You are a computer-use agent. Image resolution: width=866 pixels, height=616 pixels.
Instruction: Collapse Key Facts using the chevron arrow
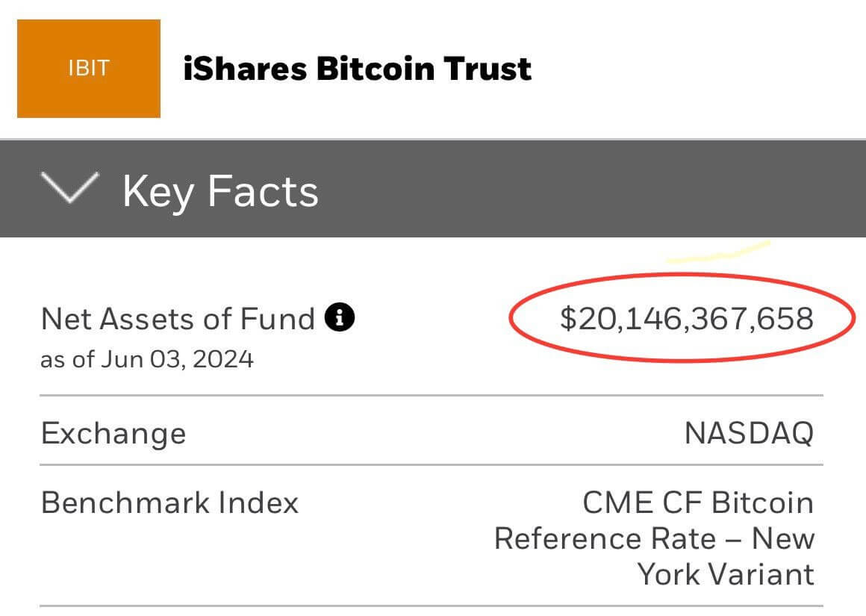click(69, 189)
